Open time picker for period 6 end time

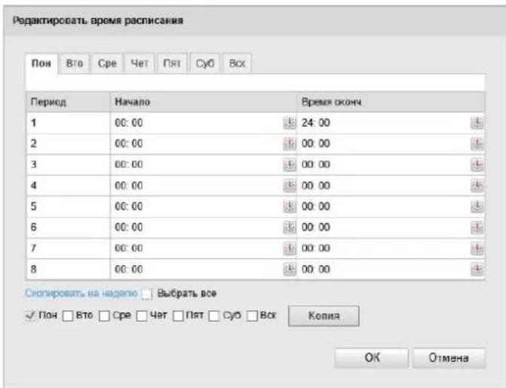(477, 228)
